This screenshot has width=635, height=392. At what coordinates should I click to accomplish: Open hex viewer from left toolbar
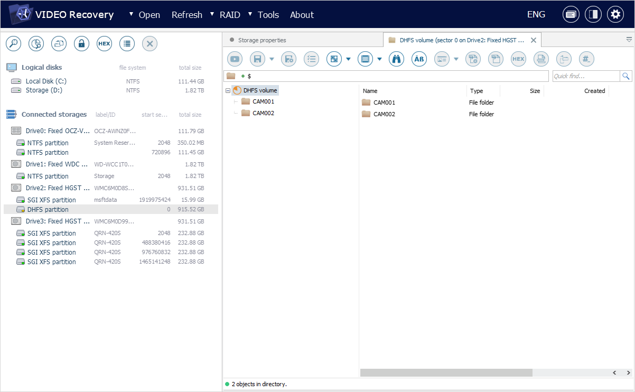click(x=104, y=44)
